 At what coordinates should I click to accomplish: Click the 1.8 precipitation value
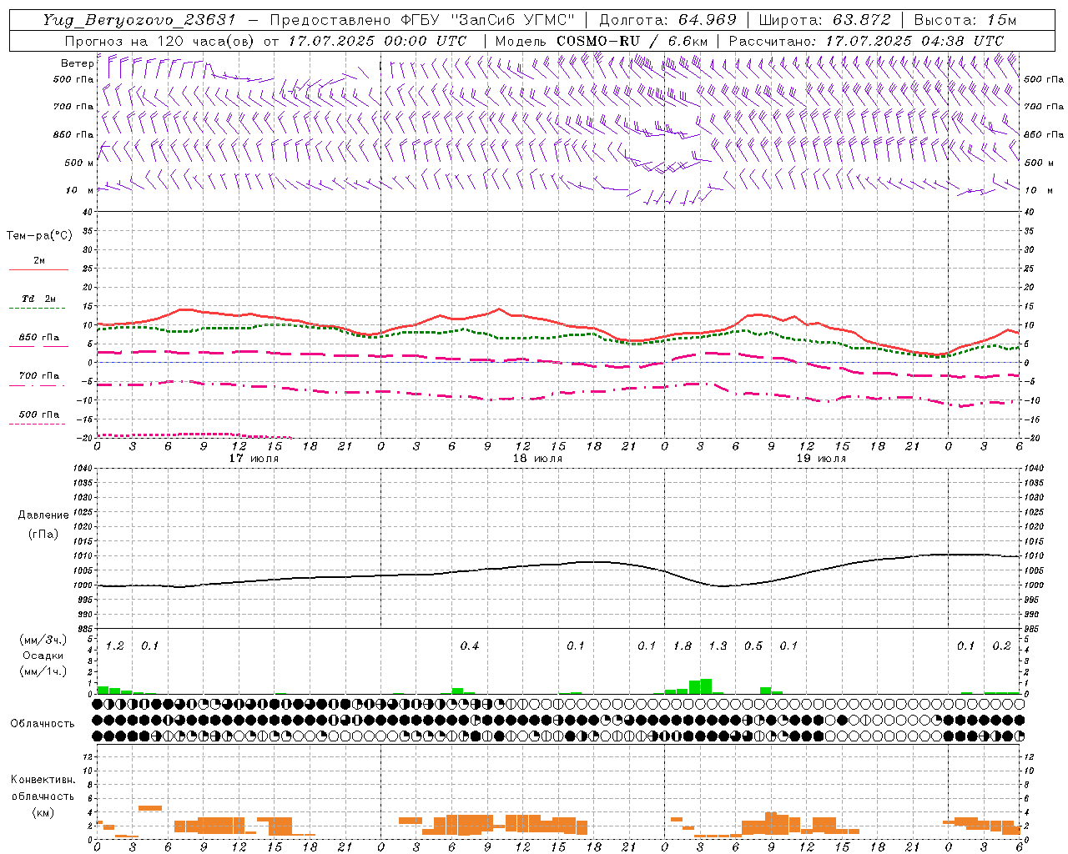[x=683, y=646]
